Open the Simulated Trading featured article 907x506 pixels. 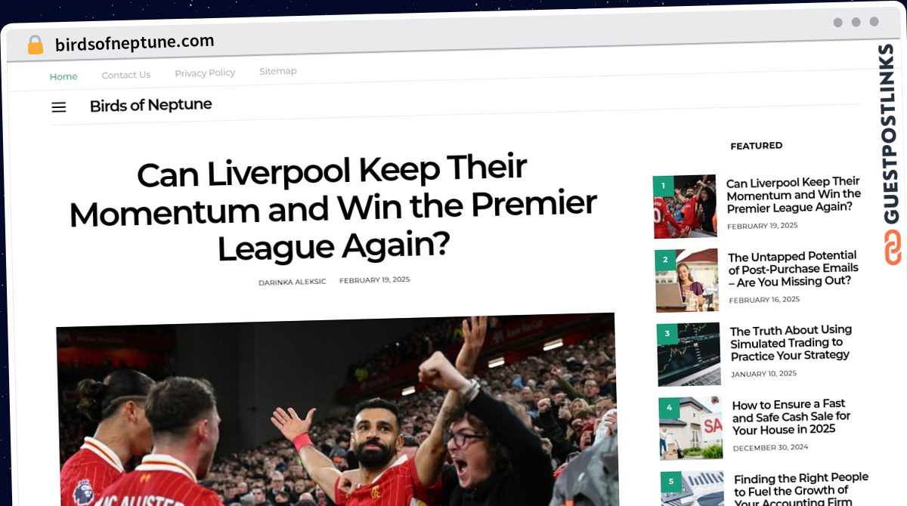coord(791,342)
